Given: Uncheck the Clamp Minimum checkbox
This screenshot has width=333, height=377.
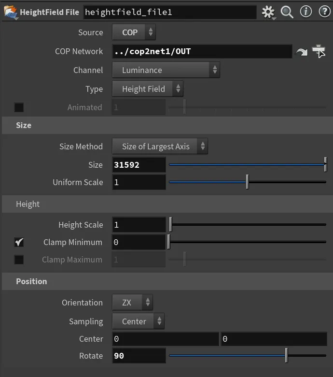Looking at the screenshot, I should [x=19, y=242].
